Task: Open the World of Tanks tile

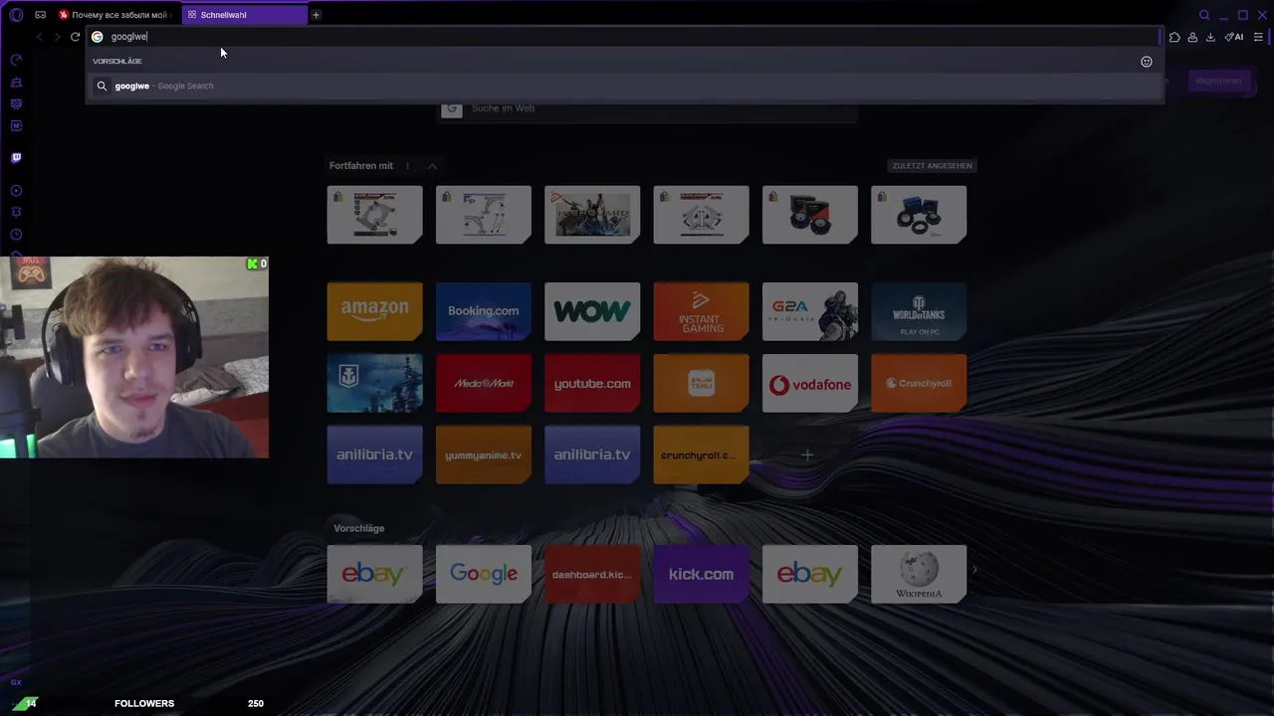Action: [918, 311]
